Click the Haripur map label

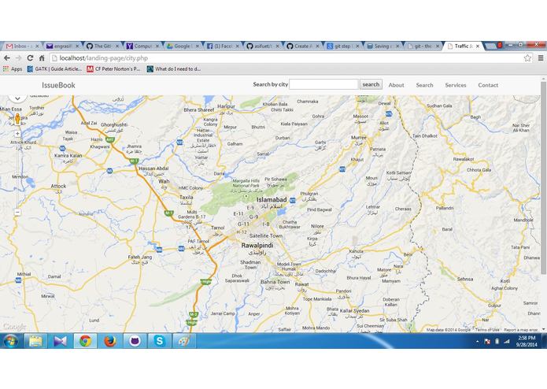[x=226, y=106]
